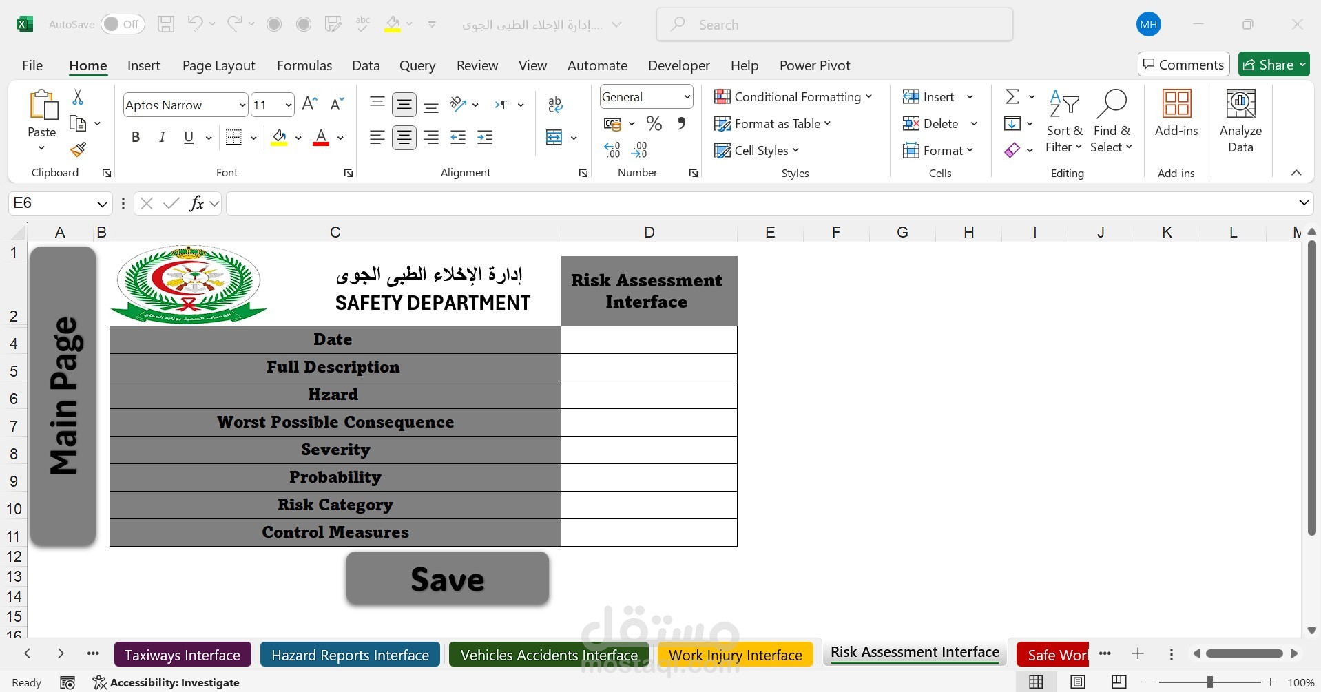Toggle Italic formatting
The image size is (1321, 692).
[x=163, y=137]
